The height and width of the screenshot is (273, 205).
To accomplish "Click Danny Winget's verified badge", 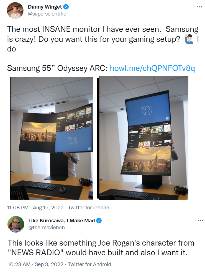I will [66, 7].
